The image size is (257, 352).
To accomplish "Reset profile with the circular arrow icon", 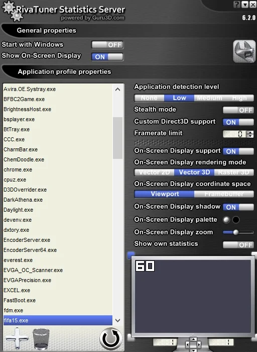I will point(111,338).
